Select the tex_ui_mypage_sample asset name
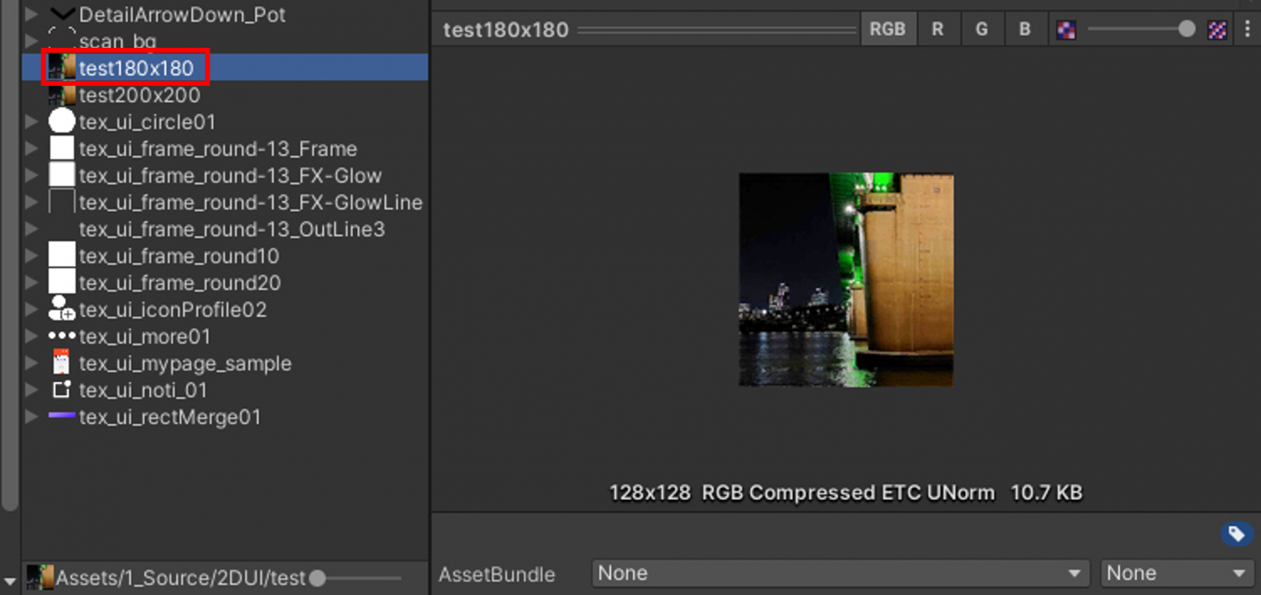This screenshot has height=595, width=1261. [x=185, y=363]
